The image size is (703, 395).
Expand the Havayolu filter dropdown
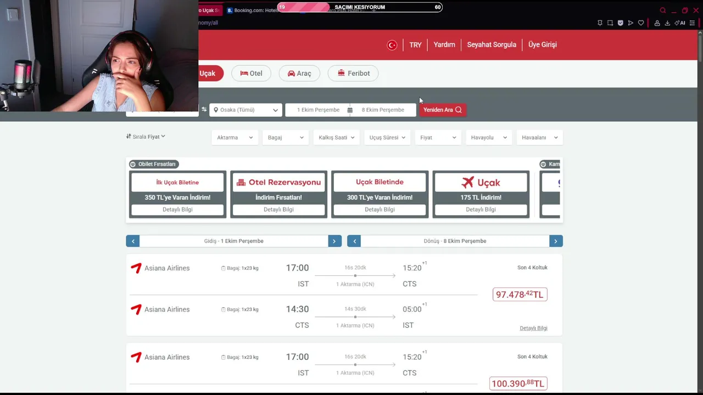(489, 138)
